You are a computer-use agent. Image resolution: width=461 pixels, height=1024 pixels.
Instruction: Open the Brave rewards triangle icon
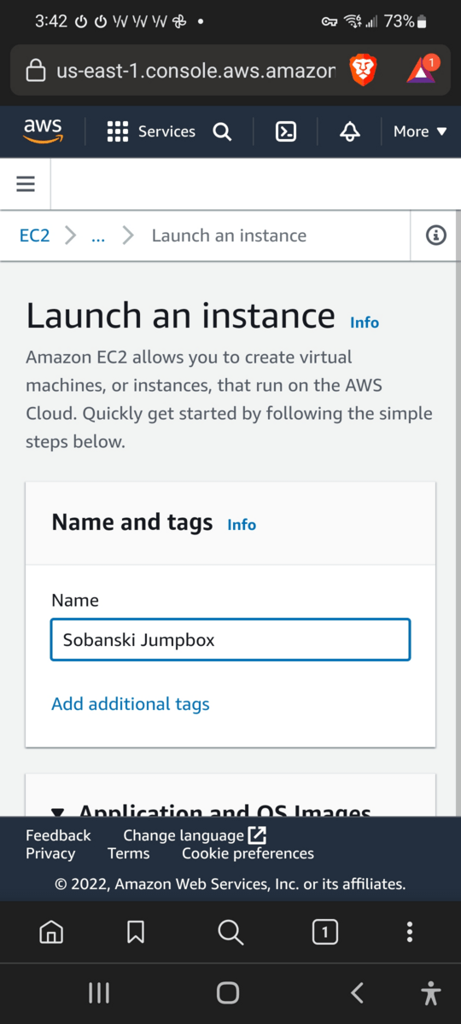point(422,69)
